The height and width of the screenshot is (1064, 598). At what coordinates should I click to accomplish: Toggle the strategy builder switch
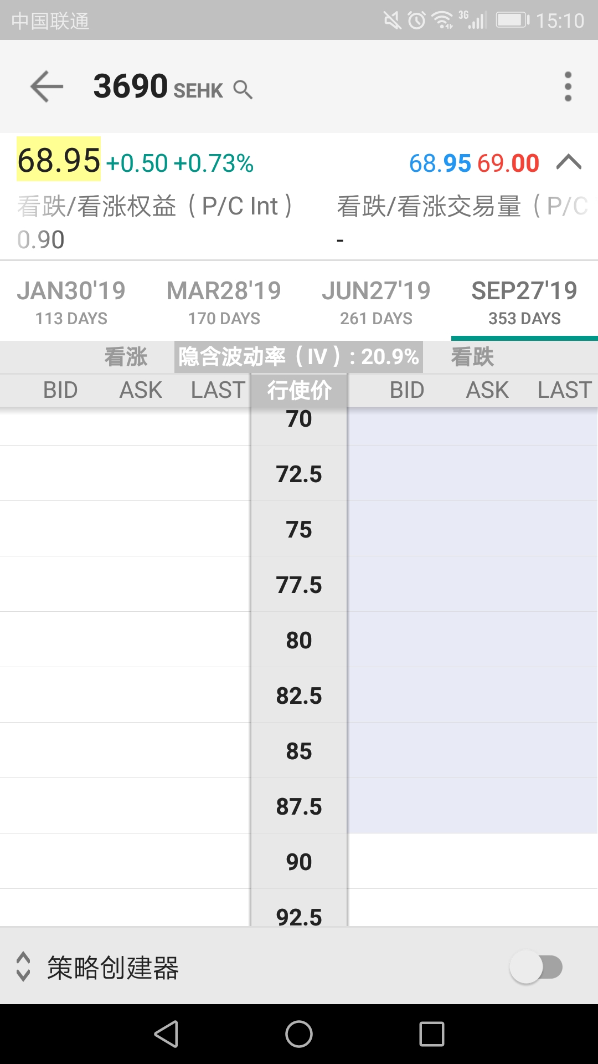click(536, 967)
